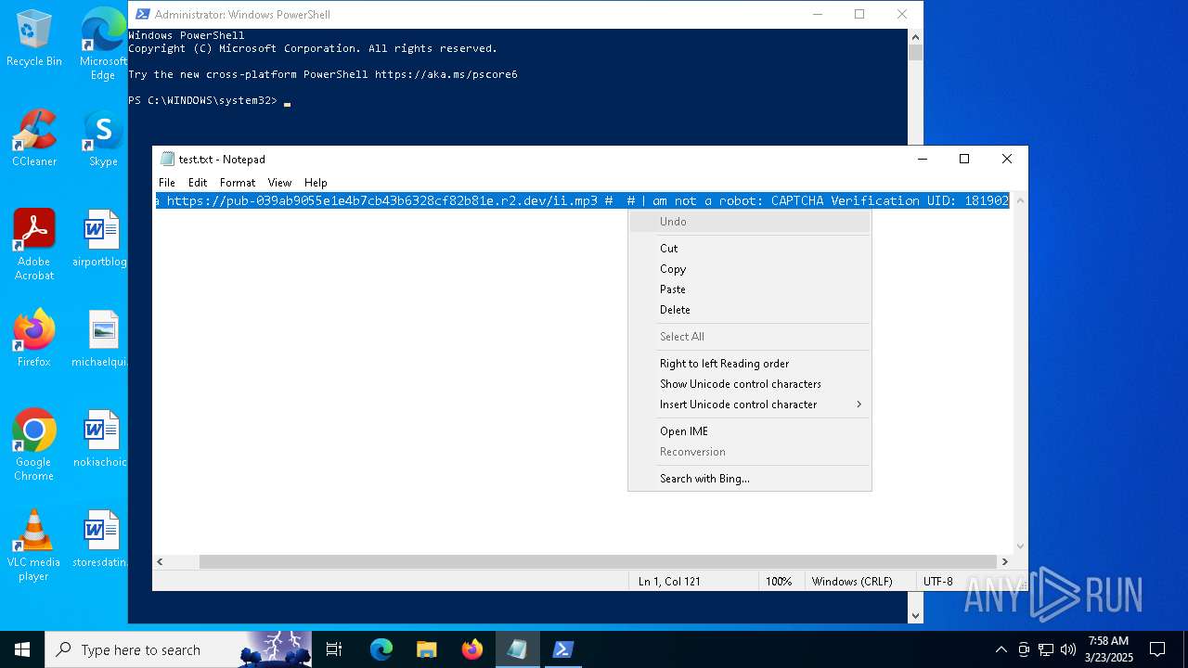The image size is (1188, 668).
Task: Open CCleaner desktop shortcut
Action: click(34, 139)
